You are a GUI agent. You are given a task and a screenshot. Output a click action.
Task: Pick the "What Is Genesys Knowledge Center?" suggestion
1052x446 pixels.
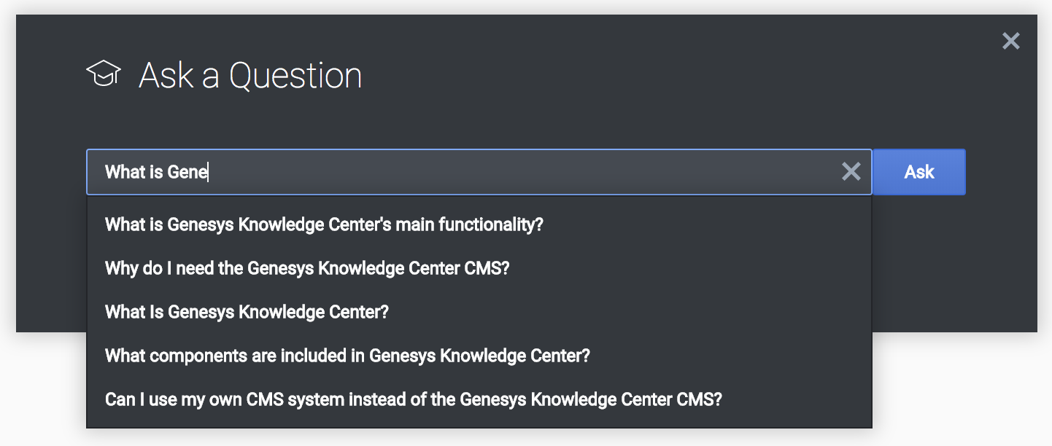coord(247,312)
